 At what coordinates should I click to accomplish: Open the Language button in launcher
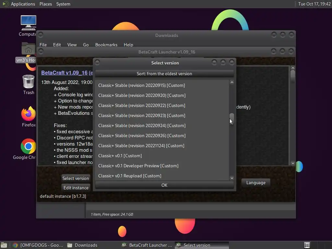click(256, 183)
